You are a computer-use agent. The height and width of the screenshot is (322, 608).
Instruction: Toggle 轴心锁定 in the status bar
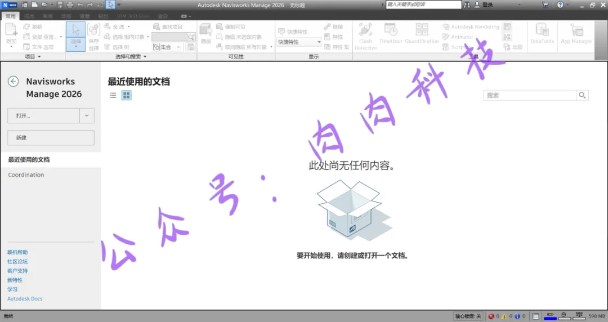468,316
